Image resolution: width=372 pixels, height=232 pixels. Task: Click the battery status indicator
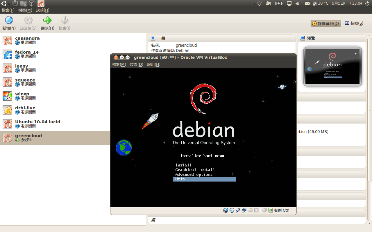point(279,3)
